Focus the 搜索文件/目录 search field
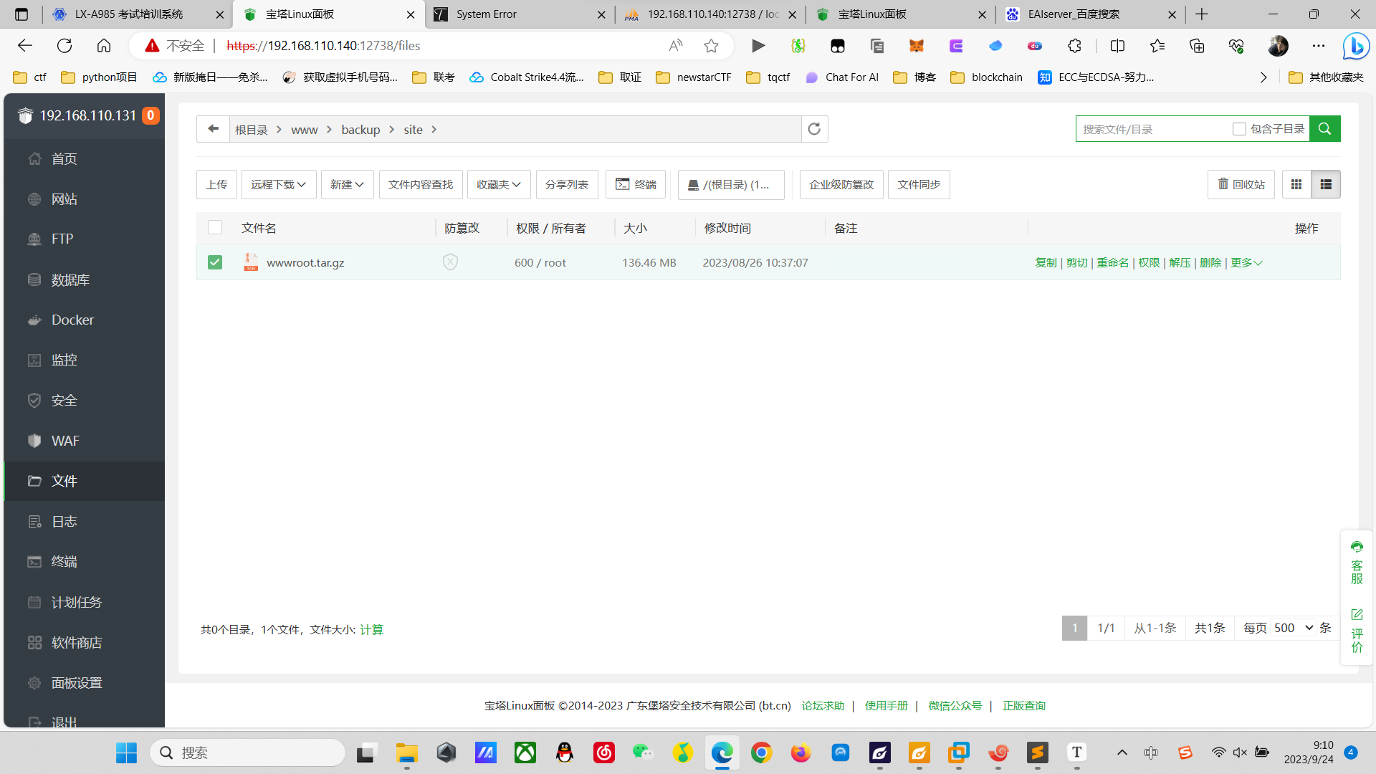This screenshot has height=774, width=1376. (1152, 129)
